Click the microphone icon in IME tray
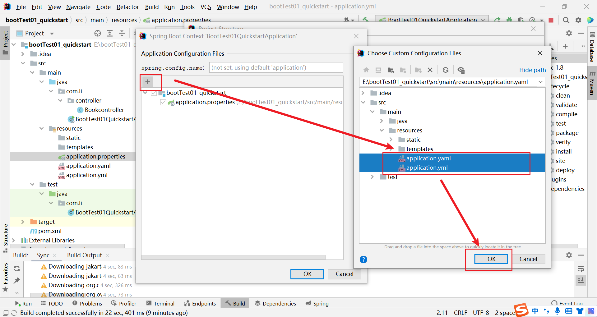The image size is (597, 317). point(558,311)
